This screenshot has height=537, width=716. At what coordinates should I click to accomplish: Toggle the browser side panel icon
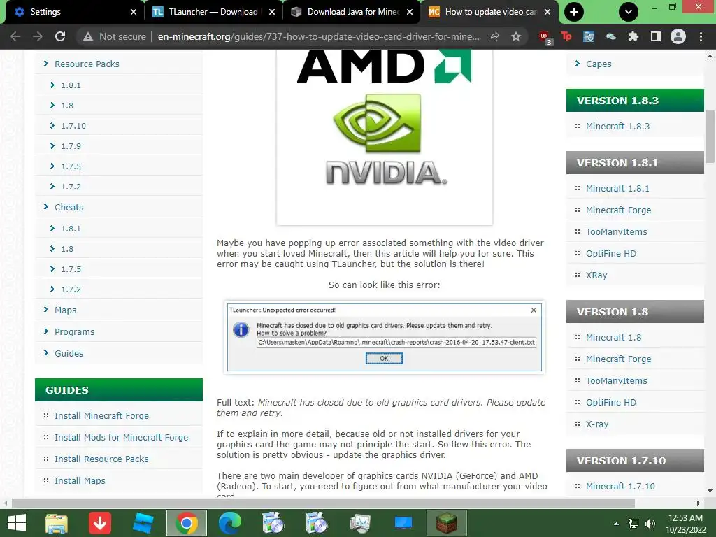pyautogui.click(x=656, y=36)
